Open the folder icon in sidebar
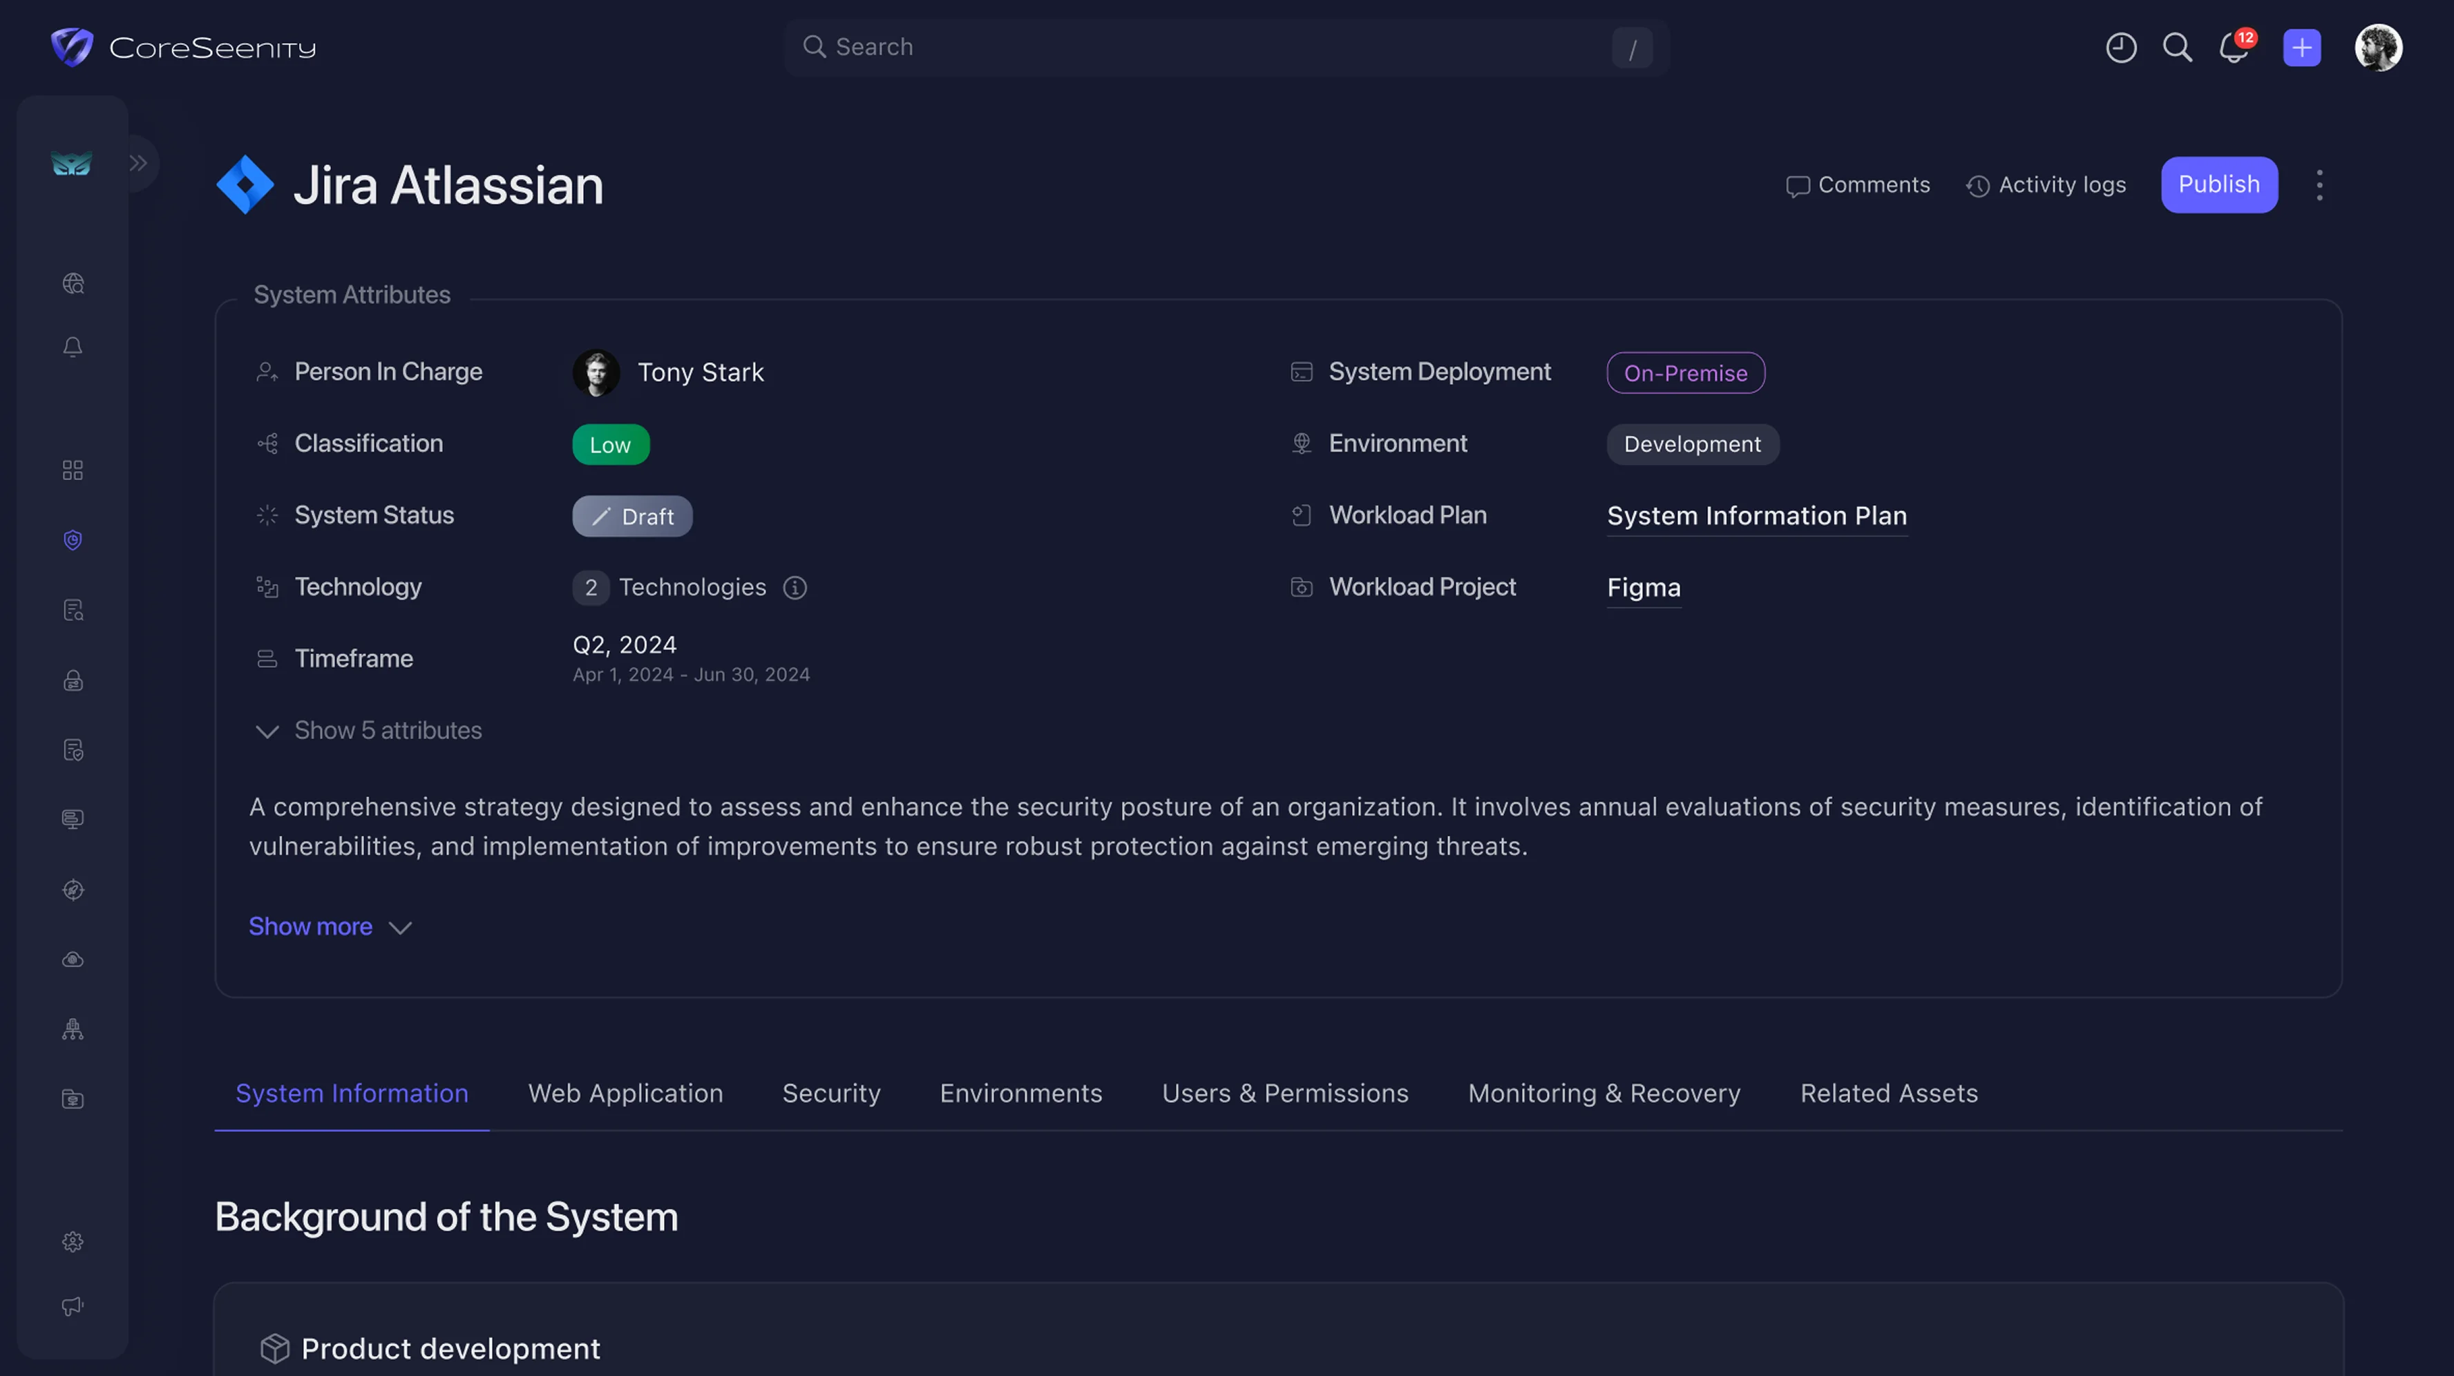Viewport: 2454px width, 1376px height. pyautogui.click(x=73, y=1100)
